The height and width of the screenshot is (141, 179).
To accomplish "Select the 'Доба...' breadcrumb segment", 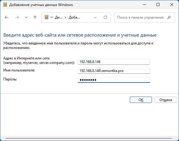I will pos(74,17).
